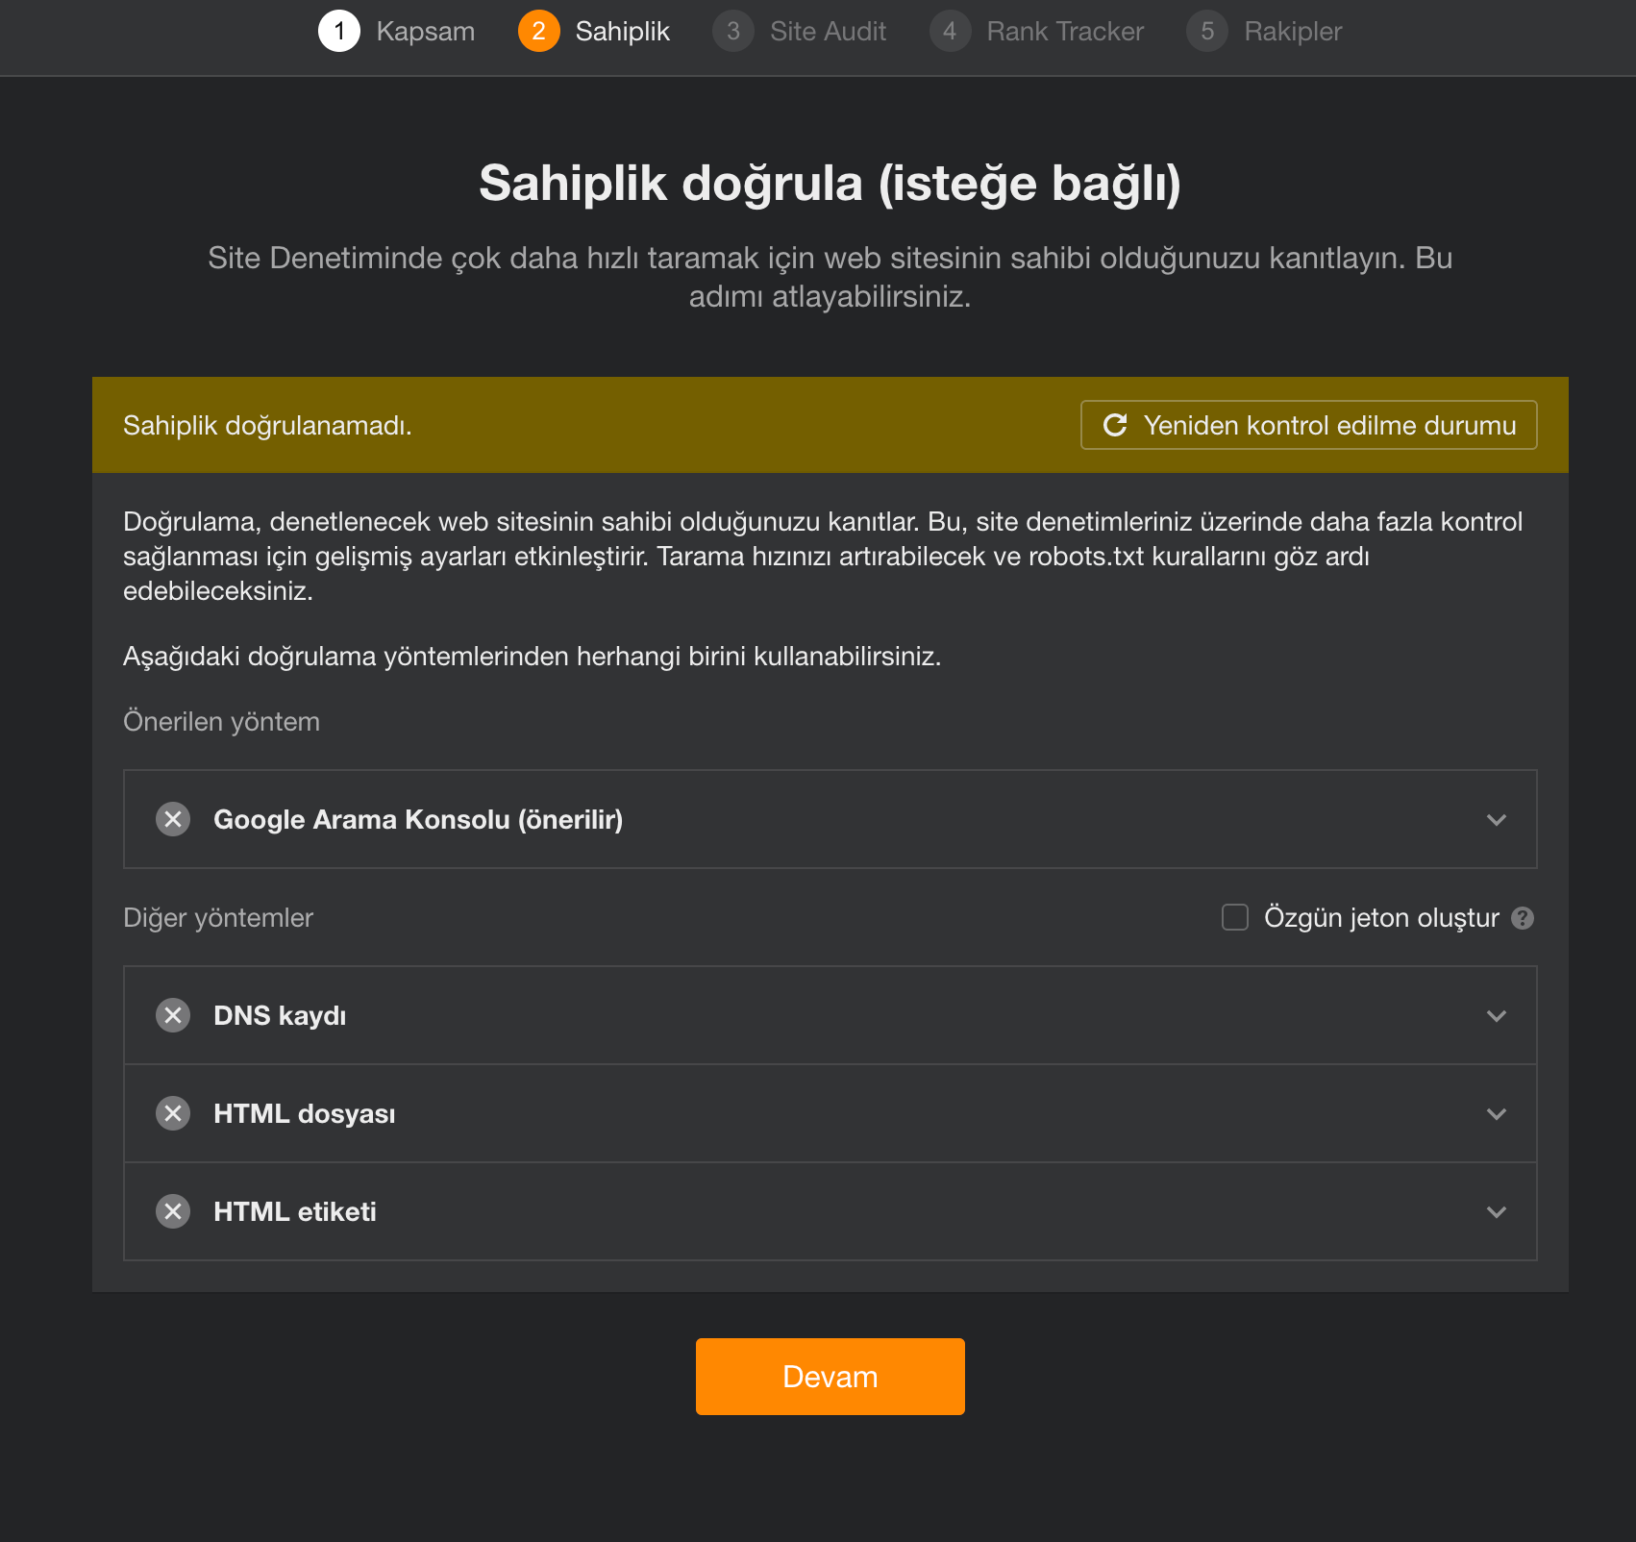
Task: Go to the Kapsam step
Action: (426, 31)
